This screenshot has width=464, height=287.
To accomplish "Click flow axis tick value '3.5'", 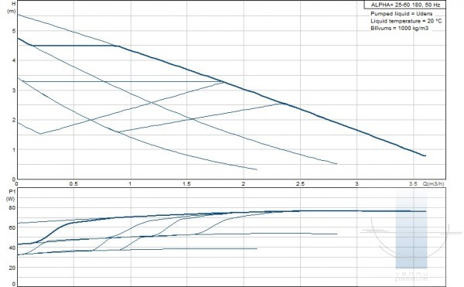I will [x=413, y=184].
